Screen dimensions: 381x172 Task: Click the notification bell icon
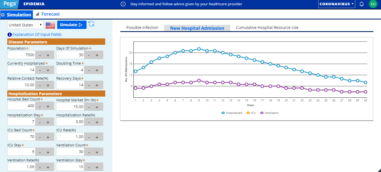click(361, 4)
